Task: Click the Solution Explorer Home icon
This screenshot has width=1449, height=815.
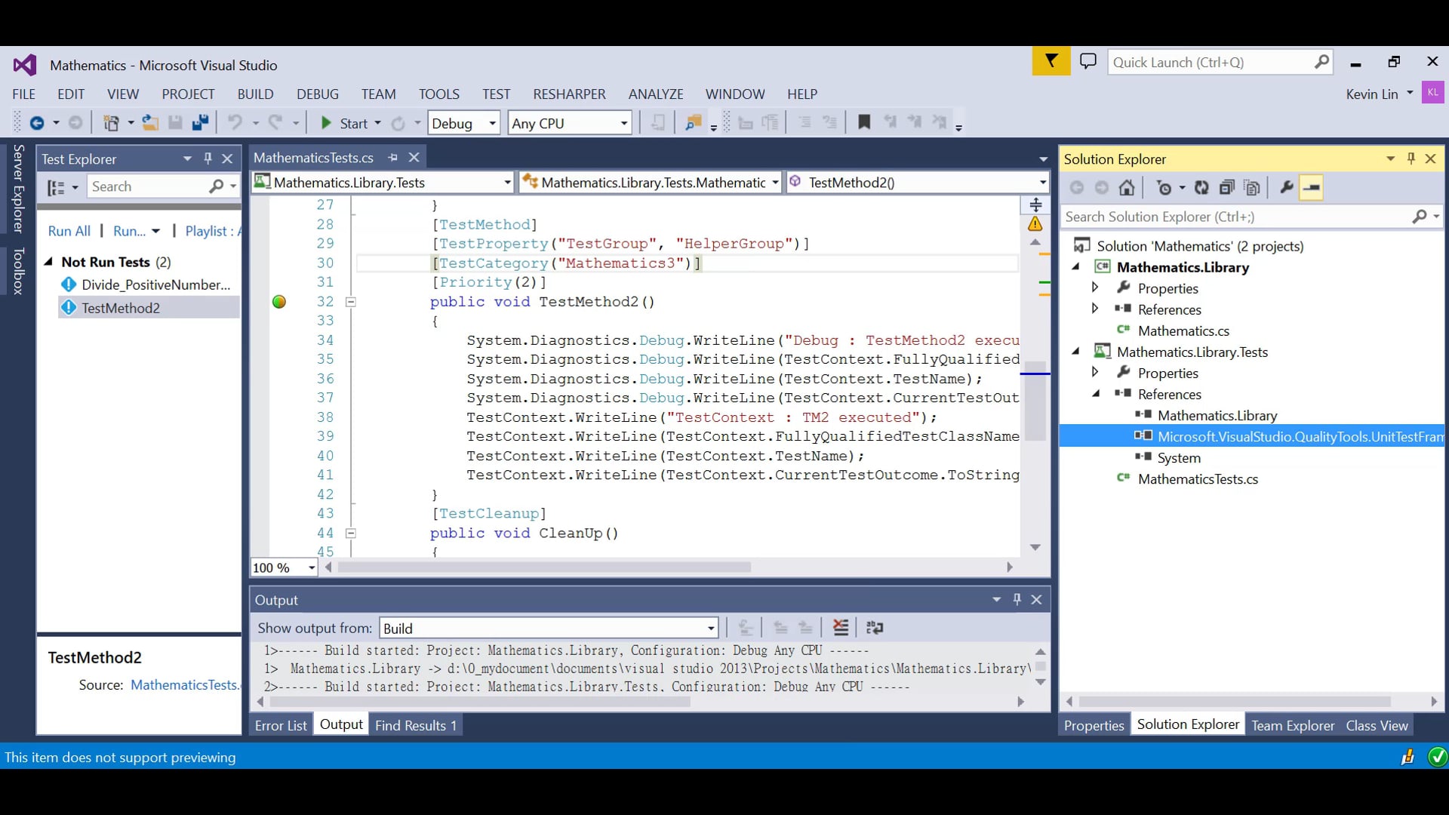Action: (1127, 188)
